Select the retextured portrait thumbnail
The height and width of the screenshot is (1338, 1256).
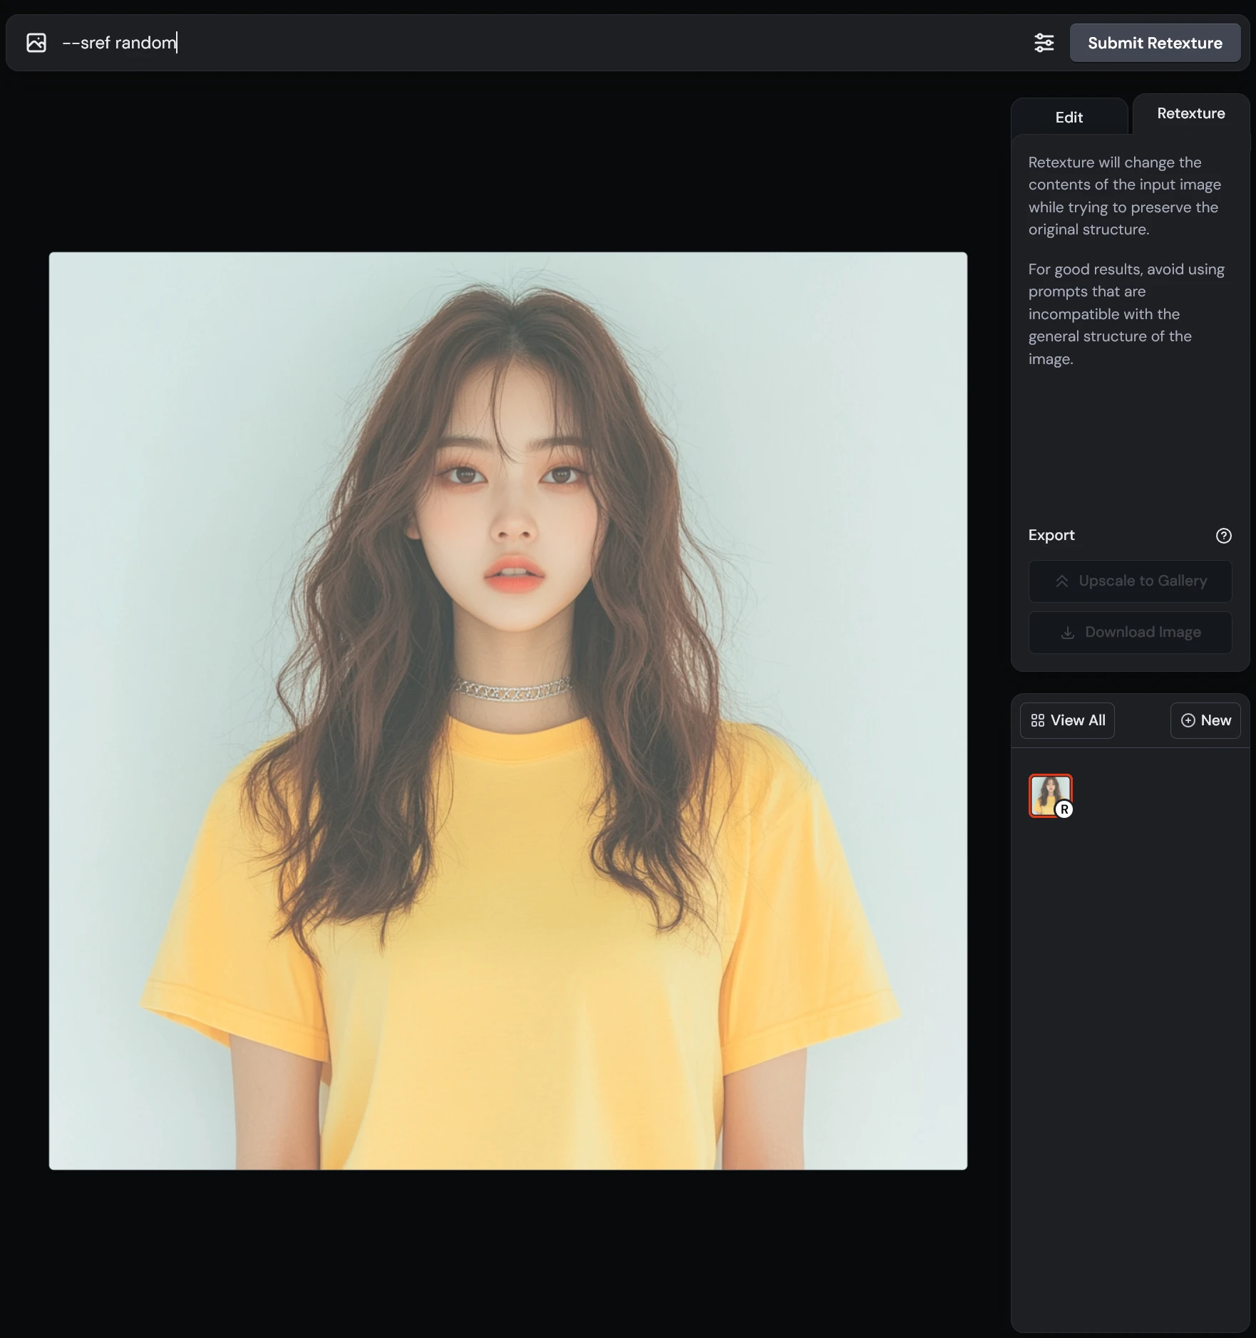1050,795
